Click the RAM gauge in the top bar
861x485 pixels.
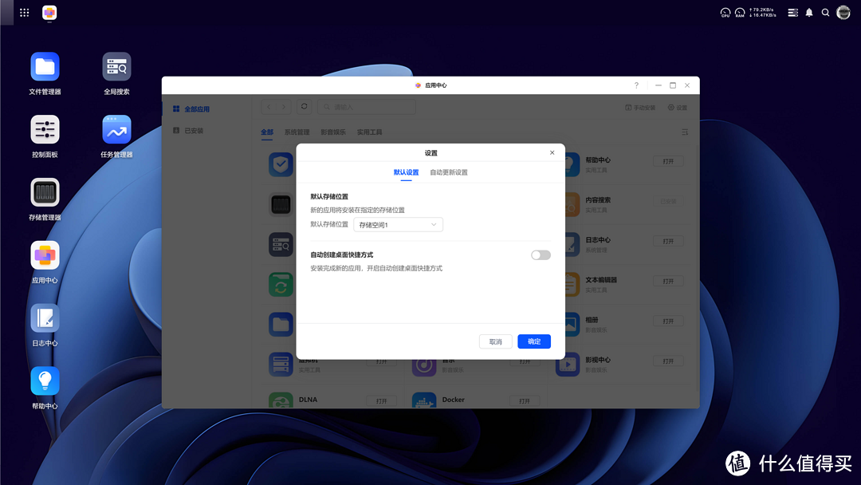[740, 13]
